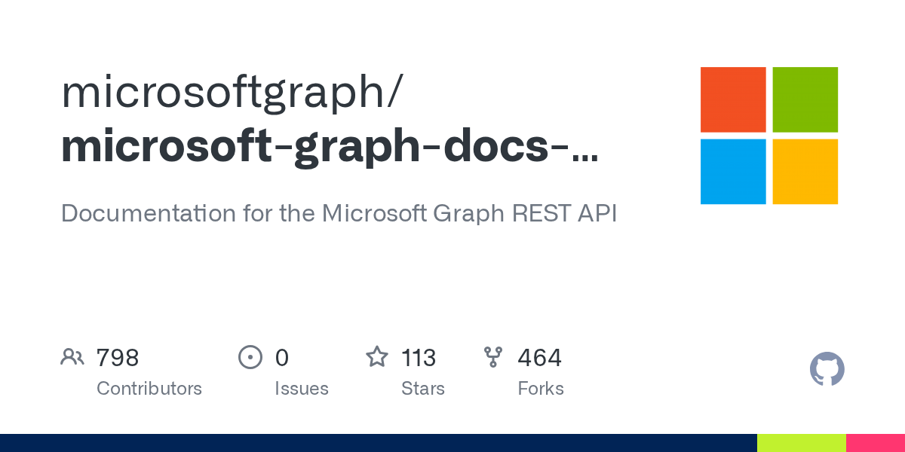Click the lime green language bar segment
The image size is (905, 452).
pos(802,443)
